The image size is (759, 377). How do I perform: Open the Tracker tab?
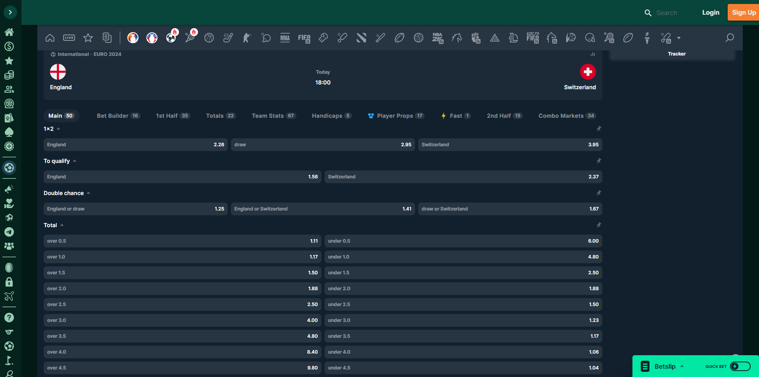tap(676, 54)
